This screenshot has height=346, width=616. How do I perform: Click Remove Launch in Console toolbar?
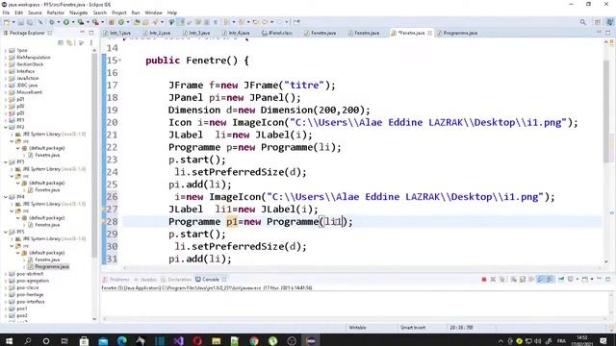493,280
